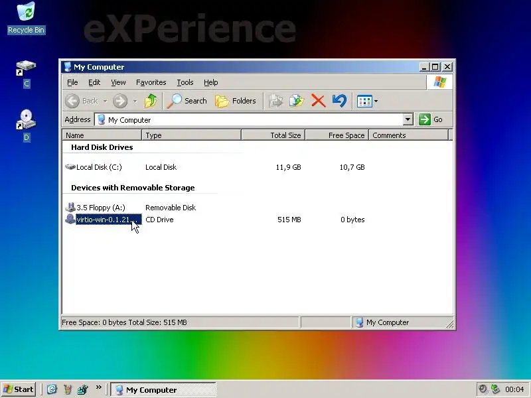Click My Computer taskbar button

tap(164, 389)
